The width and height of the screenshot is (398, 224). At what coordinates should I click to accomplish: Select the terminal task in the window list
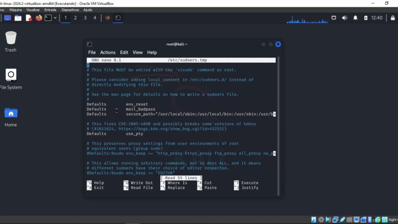tap(118, 18)
